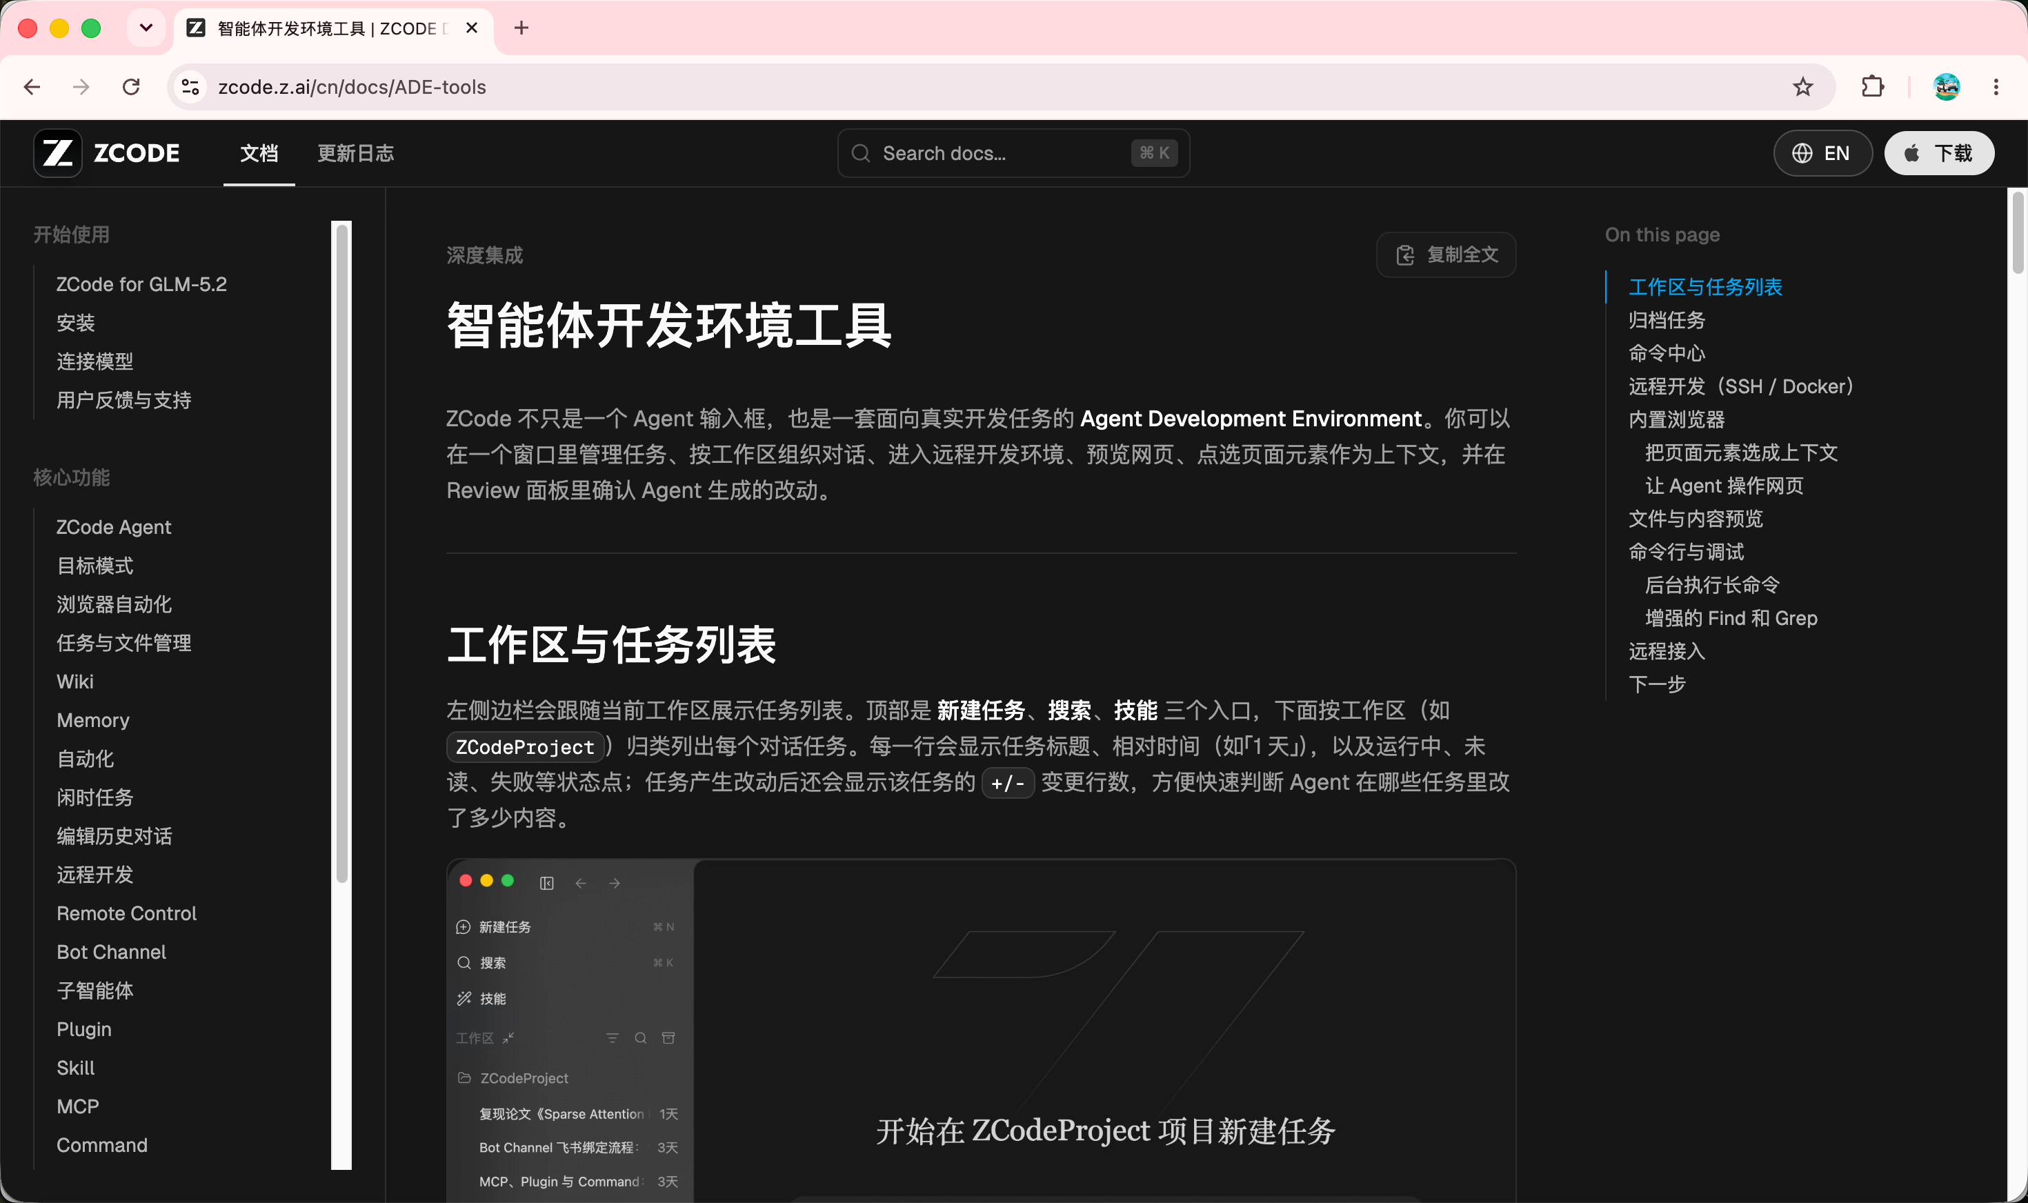The image size is (2028, 1203).
Task: Open ZCode for GLM-5.2 in sidebar
Action: (142, 284)
